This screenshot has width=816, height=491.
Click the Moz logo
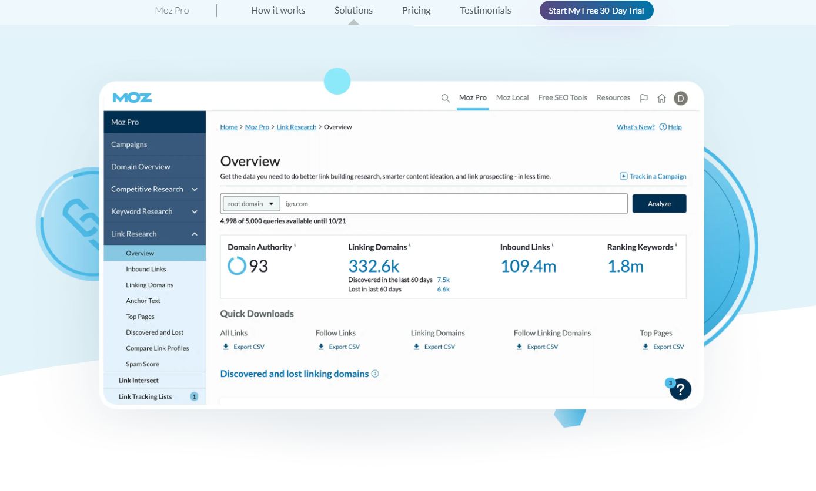point(132,97)
